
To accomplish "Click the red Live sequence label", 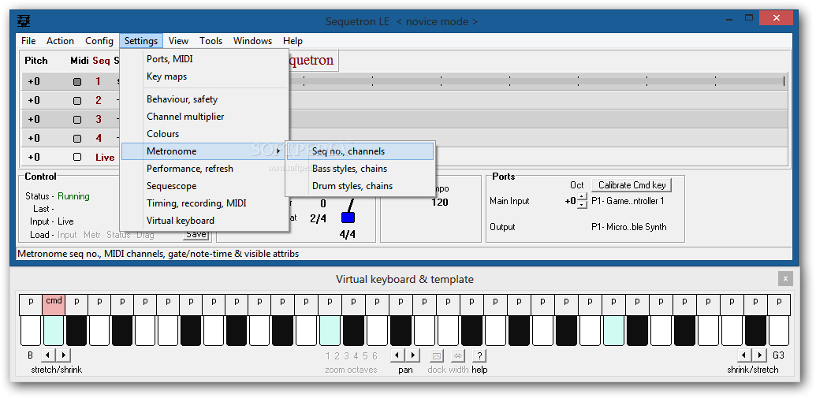I will (x=105, y=157).
